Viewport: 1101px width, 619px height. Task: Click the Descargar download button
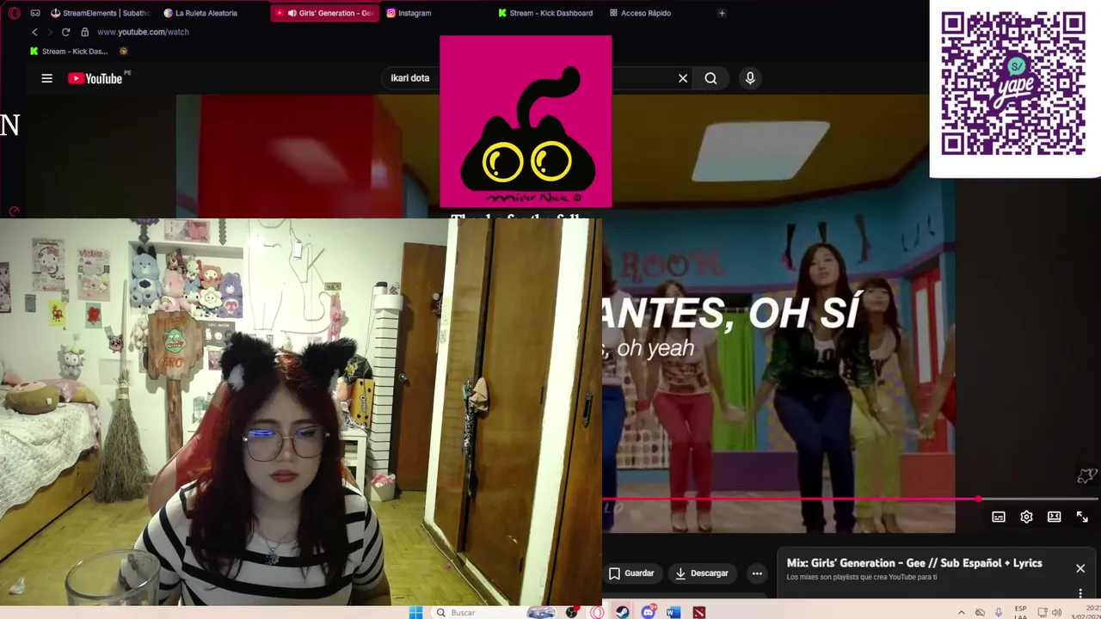tap(702, 573)
